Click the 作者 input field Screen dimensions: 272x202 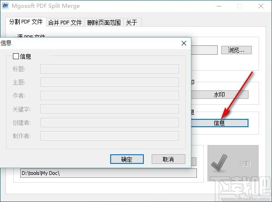[110, 95]
